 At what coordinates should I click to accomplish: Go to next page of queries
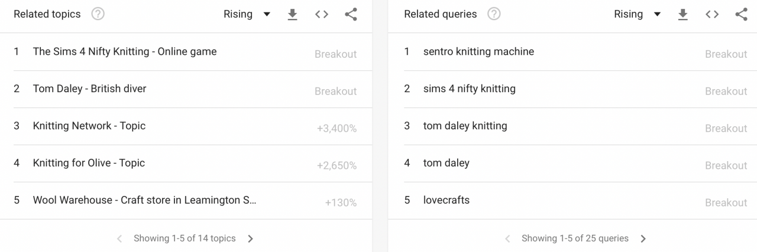pyautogui.click(x=643, y=239)
